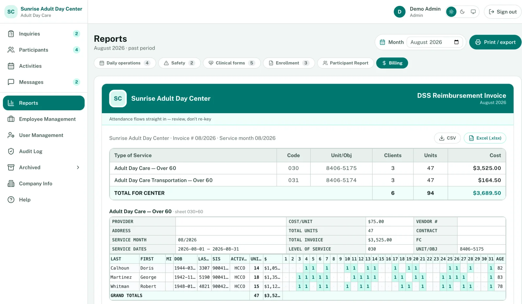Click the calendar picker icon in month field
Viewport: 522px width, 304px height.
[456, 42]
